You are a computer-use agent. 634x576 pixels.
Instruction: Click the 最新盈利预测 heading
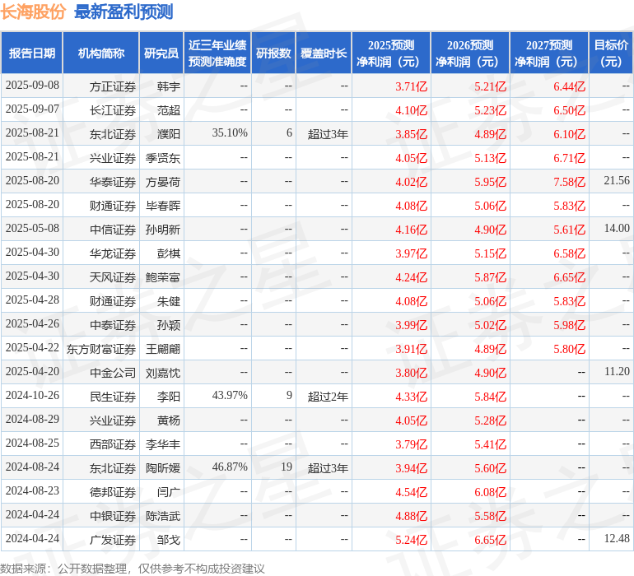124,12
